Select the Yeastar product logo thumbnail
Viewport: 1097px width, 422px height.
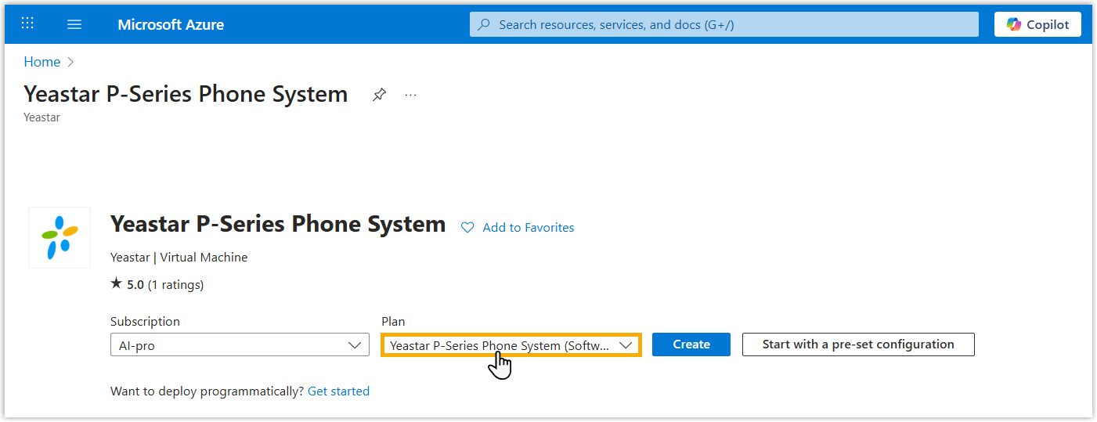click(60, 237)
